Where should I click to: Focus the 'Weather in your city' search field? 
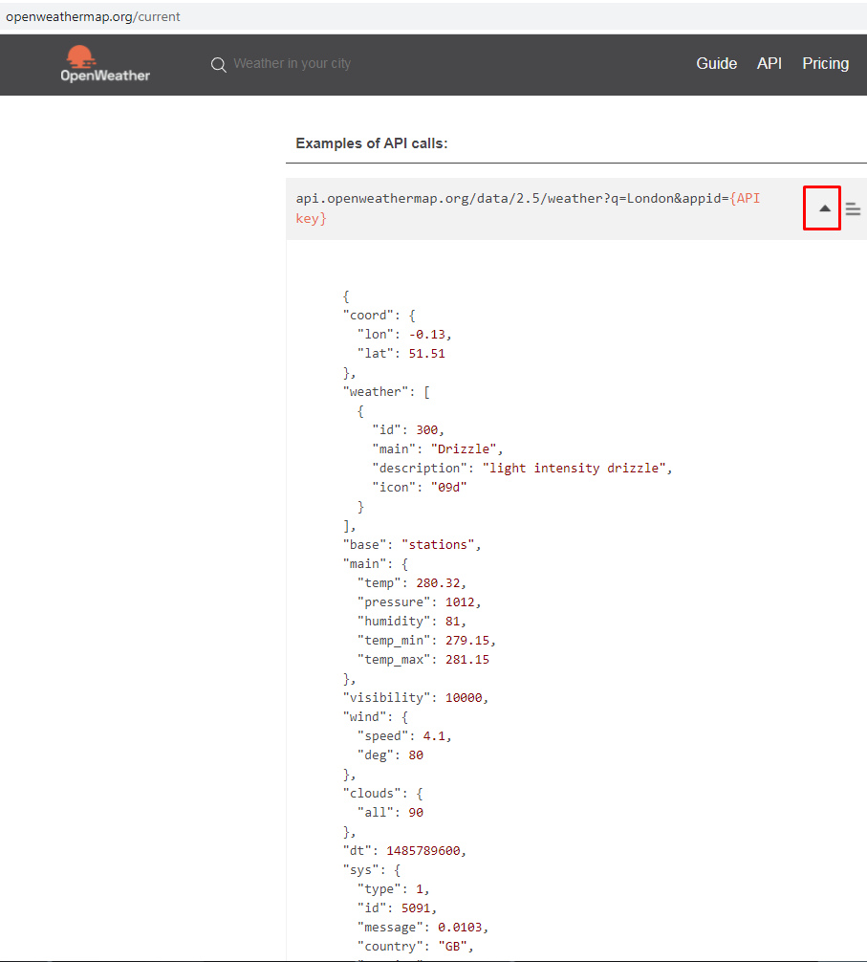[292, 64]
